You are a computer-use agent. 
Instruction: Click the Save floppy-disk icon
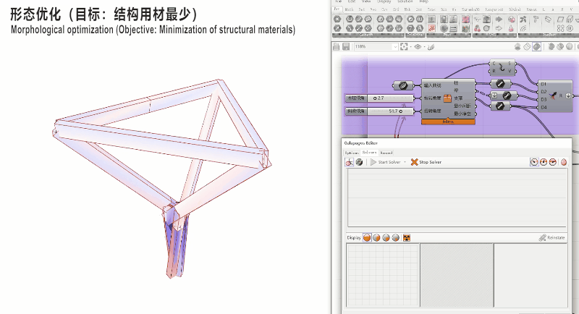(346, 47)
